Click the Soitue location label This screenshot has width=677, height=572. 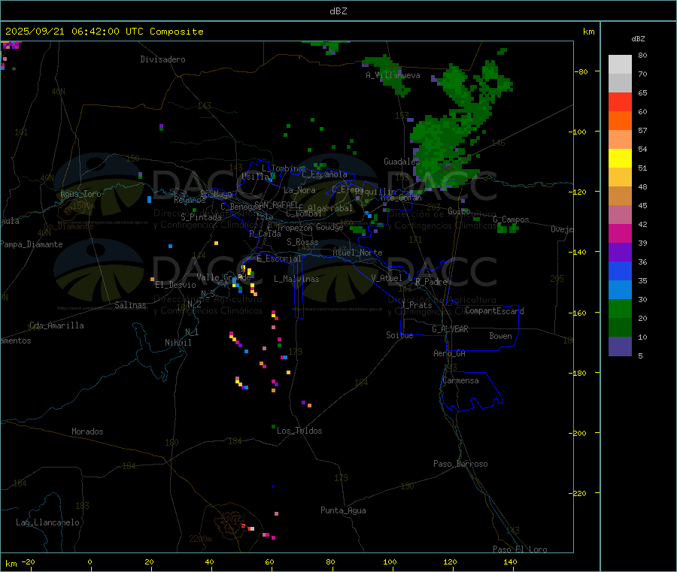pos(399,335)
